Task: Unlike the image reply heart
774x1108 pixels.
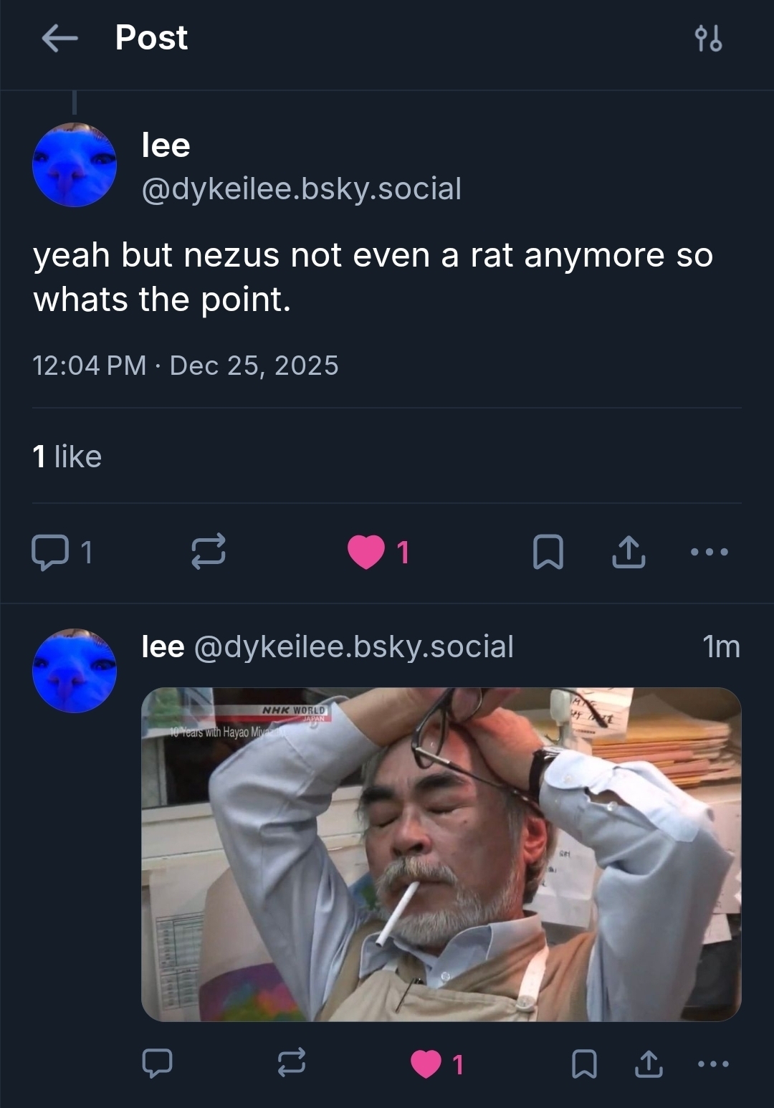Action: click(426, 1064)
